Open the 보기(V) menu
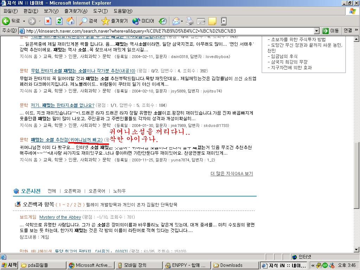 pos(51,11)
